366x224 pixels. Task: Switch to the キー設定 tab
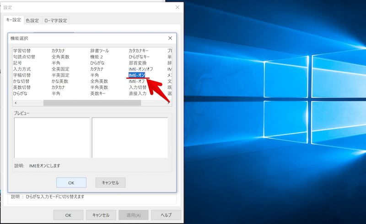pos(13,20)
